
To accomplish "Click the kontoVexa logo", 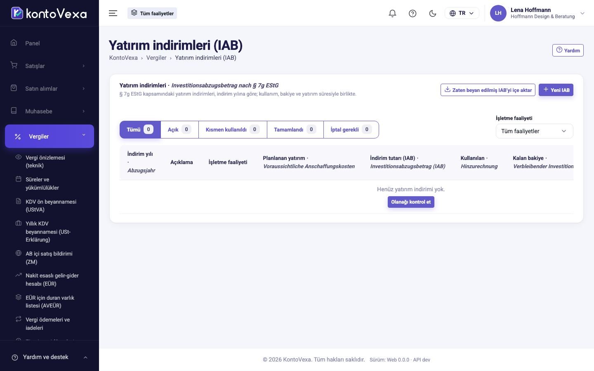I will [49, 13].
